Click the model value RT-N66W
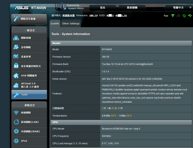 pyautogui.click(x=107, y=49)
